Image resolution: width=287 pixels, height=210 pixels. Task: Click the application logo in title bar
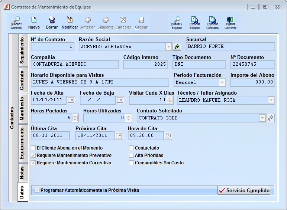[x=7, y=7]
